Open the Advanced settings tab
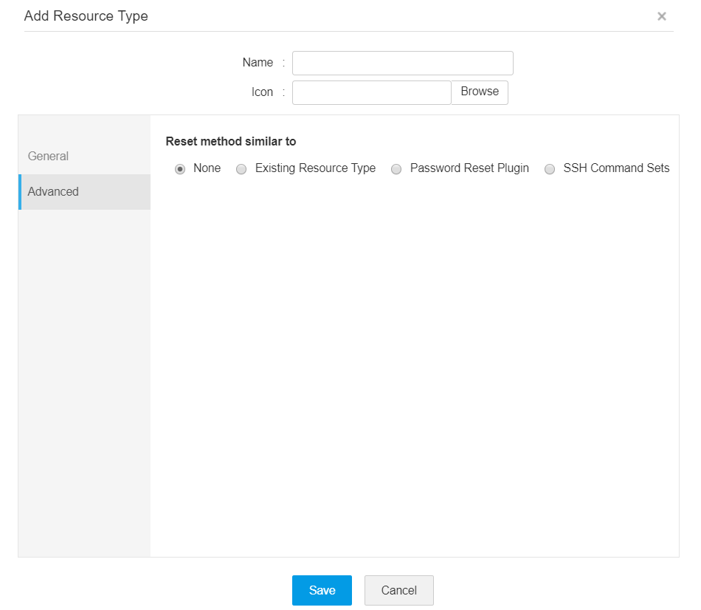 pyautogui.click(x=53, y=192)
